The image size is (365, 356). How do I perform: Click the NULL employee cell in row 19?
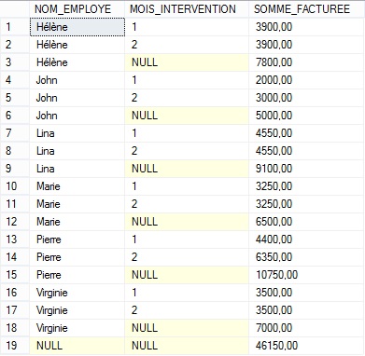coord(77,345)
